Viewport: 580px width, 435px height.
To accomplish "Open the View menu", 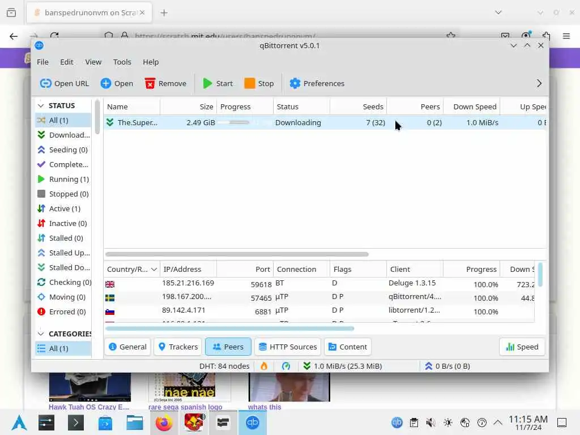I will [x=93, y=62].
